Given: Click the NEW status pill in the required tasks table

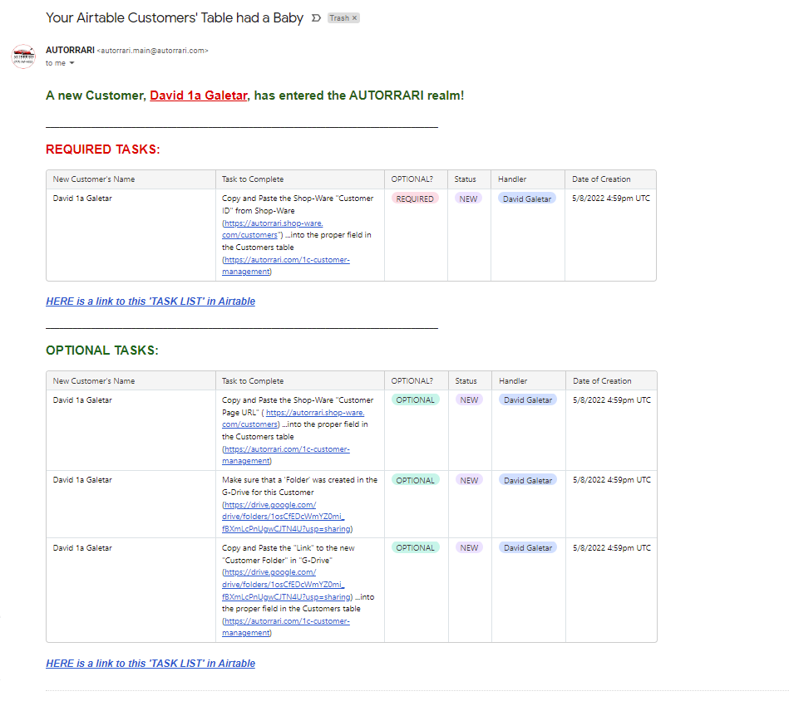Looking at the screenshot, I should point(468,199).
